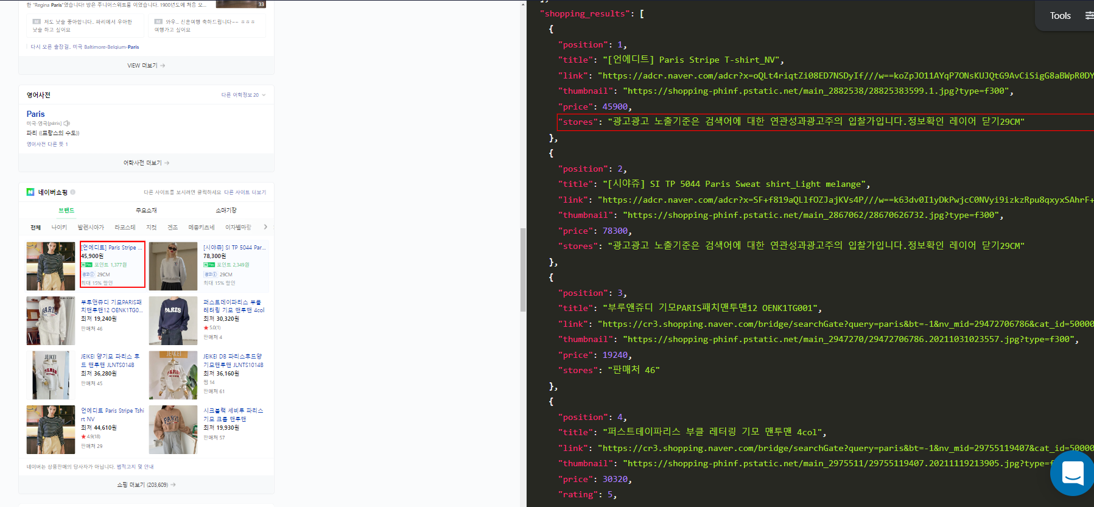
Task: Click the "저도 낮술 좋아합니다" reply card
Action: click(84, 26)
